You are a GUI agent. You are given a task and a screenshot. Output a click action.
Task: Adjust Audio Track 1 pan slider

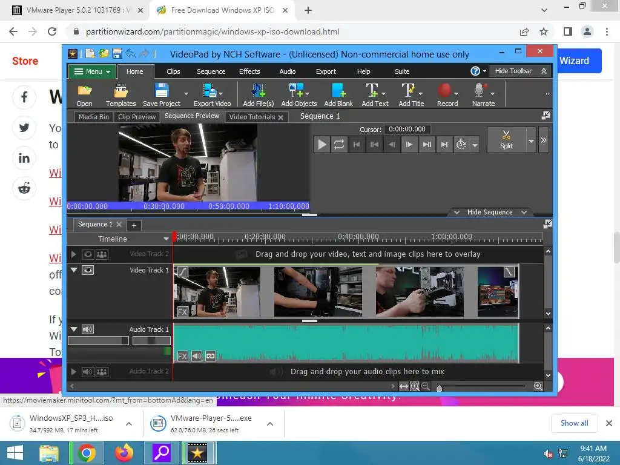(x=151, y=340)
